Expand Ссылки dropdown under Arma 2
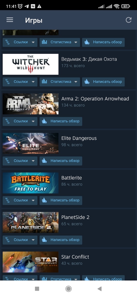The width and height of the screenshot is (137, 297). coord(20,121)
